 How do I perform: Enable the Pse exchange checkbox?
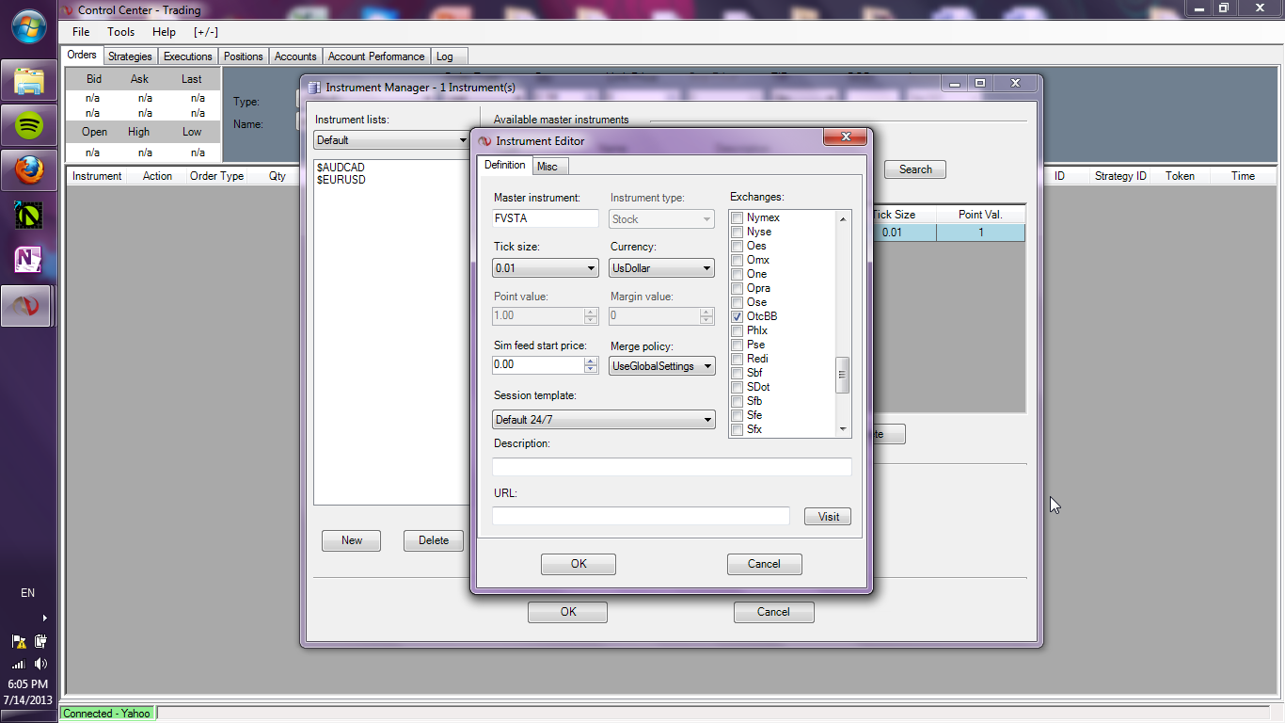click(x=737, y=345)
